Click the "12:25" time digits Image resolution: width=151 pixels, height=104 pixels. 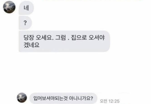[114, 101]
